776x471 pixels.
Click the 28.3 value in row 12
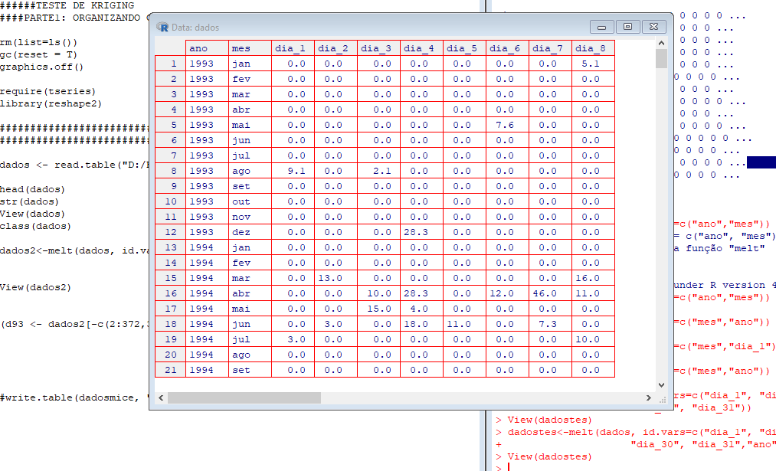tap(421, 232)
